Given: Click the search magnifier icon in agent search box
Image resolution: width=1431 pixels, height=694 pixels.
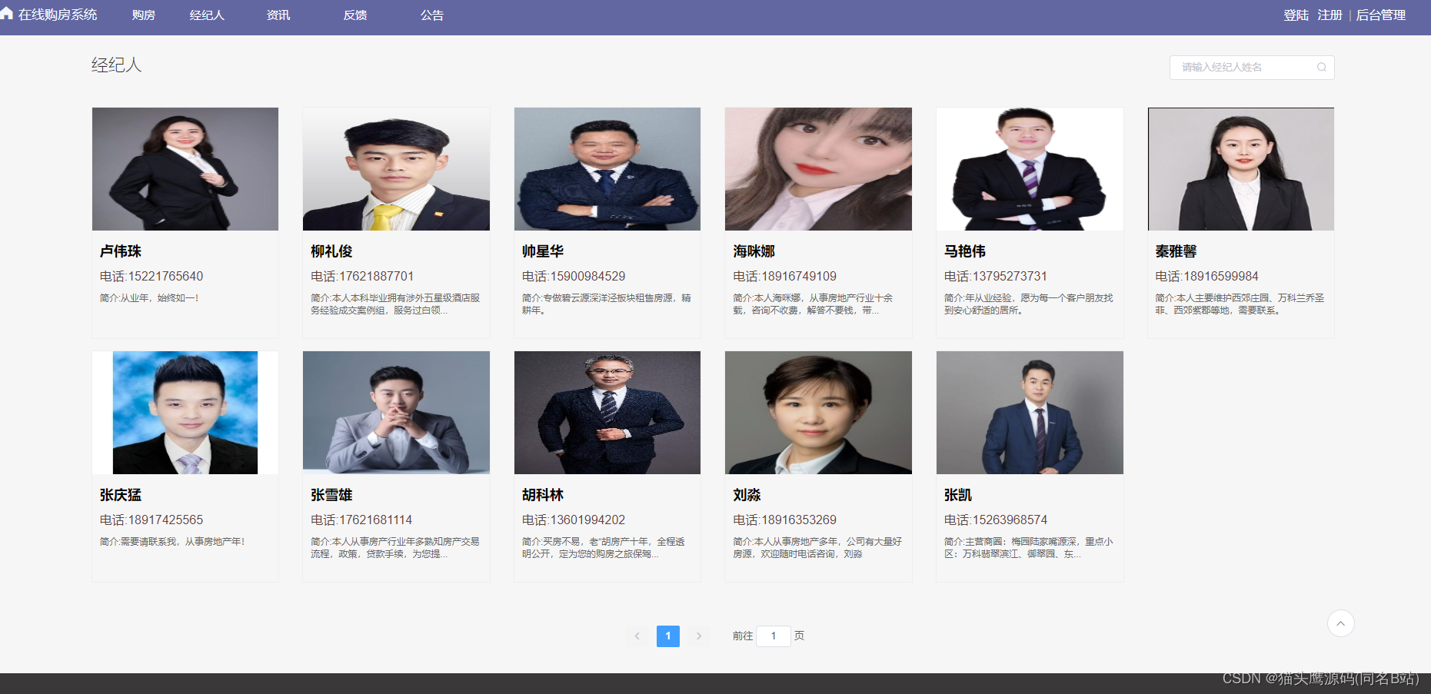Looking at the screenshot, I should click(x=1321, y=67).
